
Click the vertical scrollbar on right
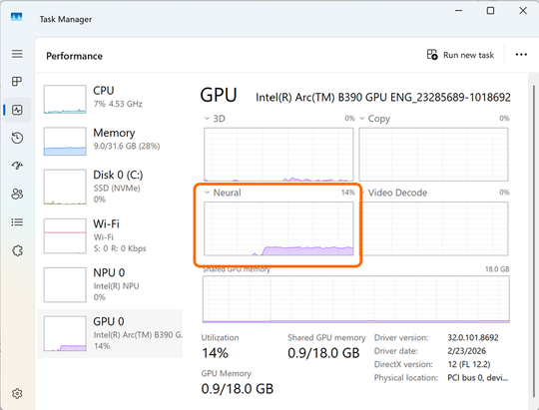coord(534,240)
